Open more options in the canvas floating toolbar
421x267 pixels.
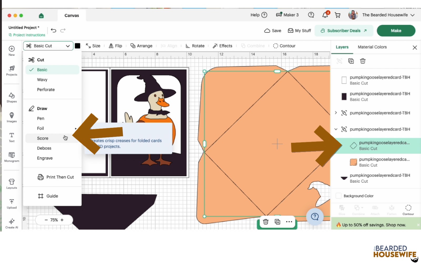[x=289, y=222]
